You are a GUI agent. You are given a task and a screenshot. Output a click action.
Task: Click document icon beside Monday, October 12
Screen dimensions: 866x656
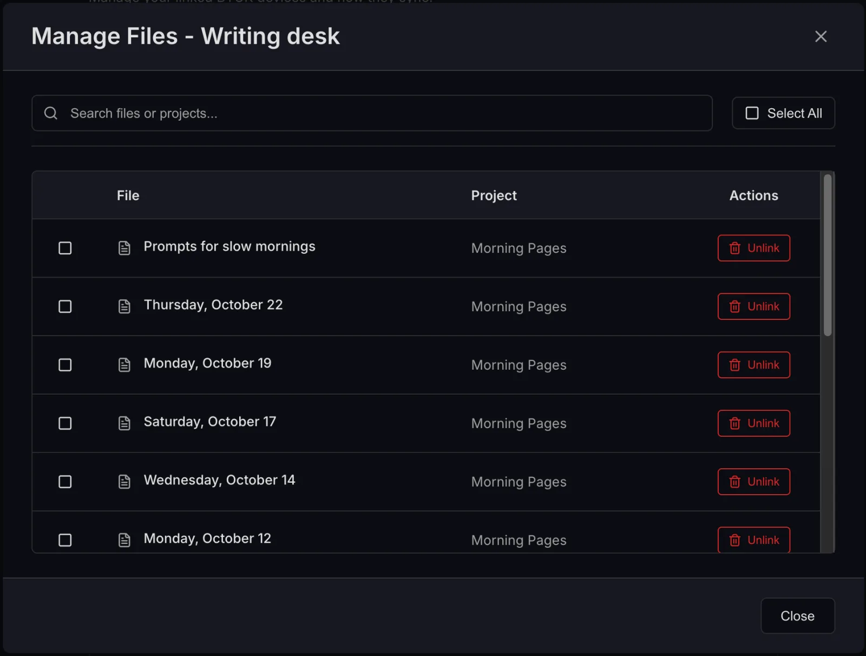124,540
